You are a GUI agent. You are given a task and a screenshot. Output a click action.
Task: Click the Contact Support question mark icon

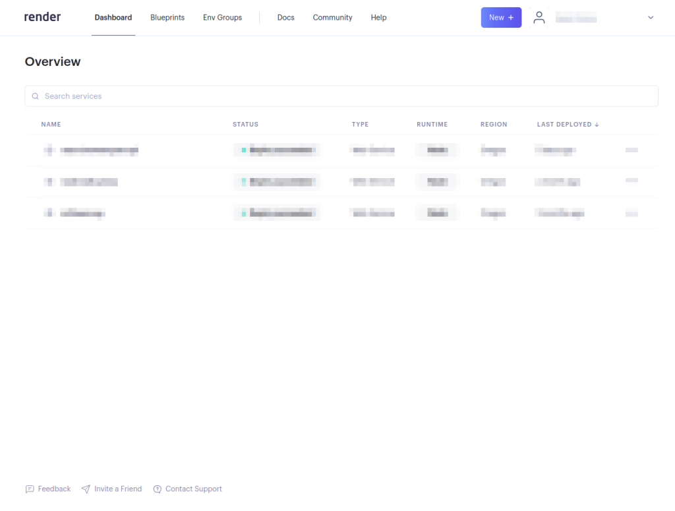[157, 489]
